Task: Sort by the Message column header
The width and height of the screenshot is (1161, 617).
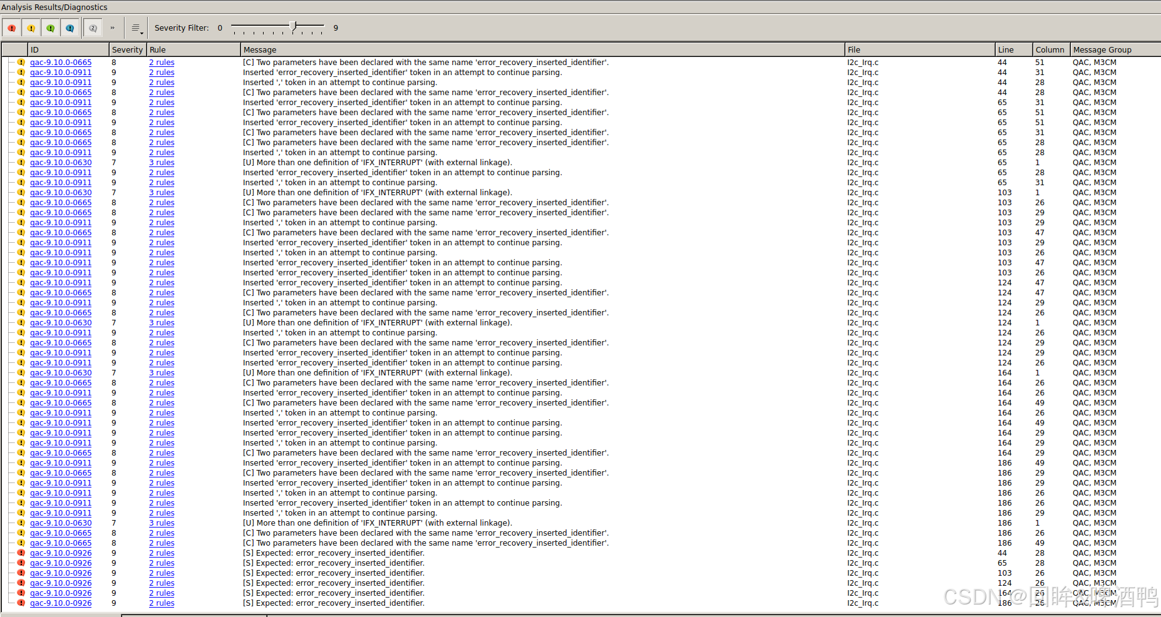Action: click(543, 49)
